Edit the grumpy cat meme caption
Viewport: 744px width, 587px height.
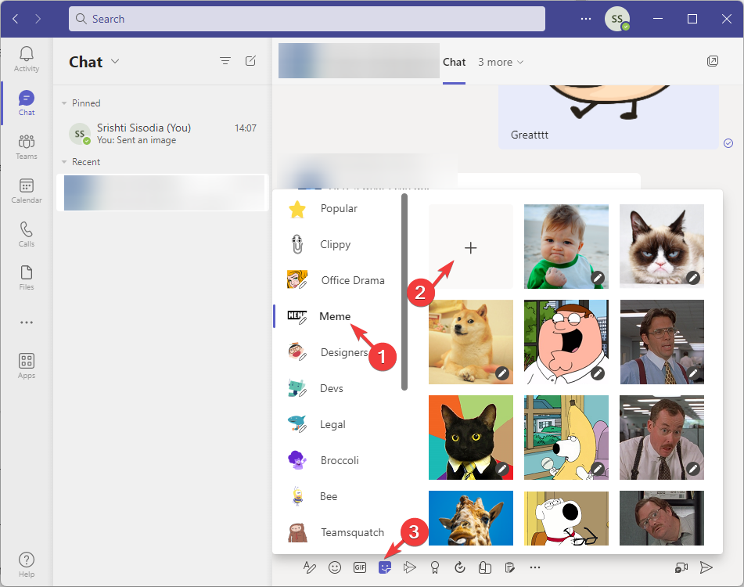click(693, 278)
